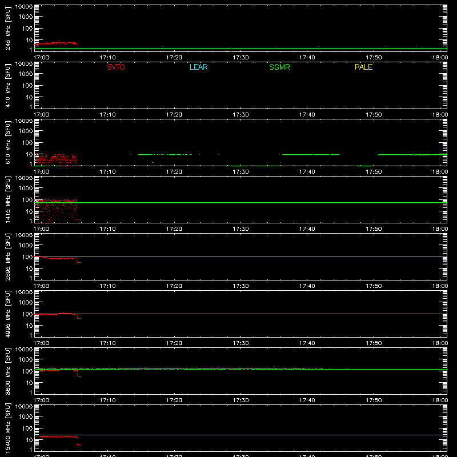Click the 10 y-axis label on 15400 MHz panel
The image size is (457, 457).
(29, 440)
